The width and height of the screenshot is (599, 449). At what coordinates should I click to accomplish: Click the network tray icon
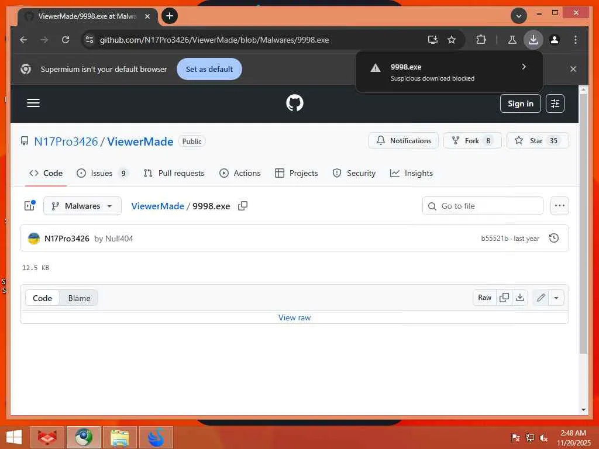point(530,438)
